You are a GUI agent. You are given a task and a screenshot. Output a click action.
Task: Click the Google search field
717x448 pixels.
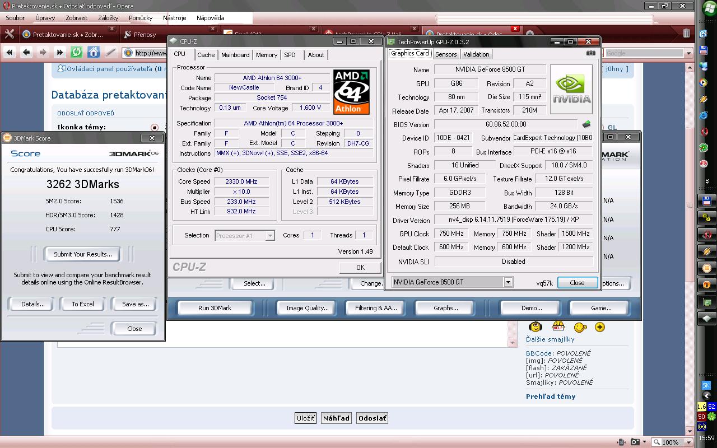(644, 53)
